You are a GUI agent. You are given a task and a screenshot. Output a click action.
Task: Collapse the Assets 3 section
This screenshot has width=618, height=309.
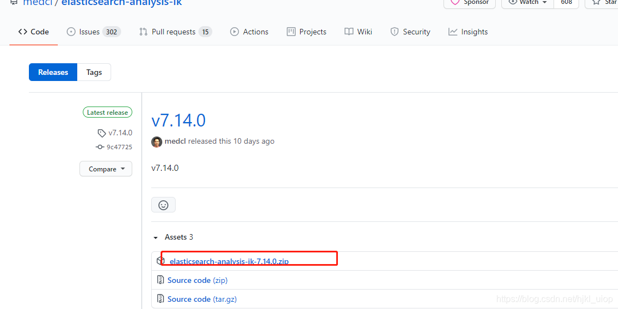173,237
